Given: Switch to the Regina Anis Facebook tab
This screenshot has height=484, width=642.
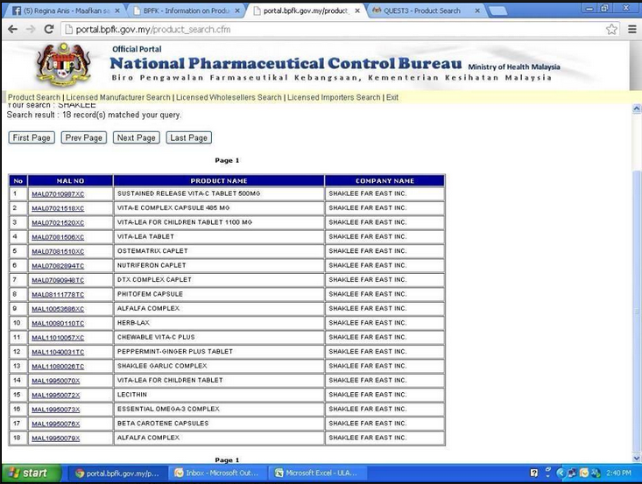Looking at the screenshot, I should coord(66,11).
